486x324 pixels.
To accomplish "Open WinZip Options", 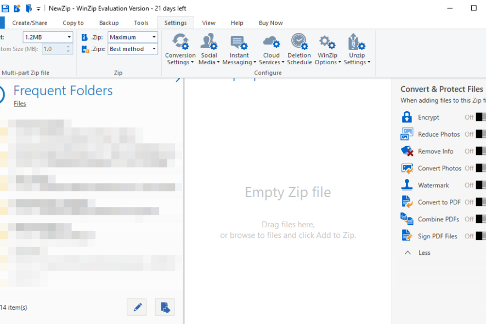I will [x=327, y=49].
